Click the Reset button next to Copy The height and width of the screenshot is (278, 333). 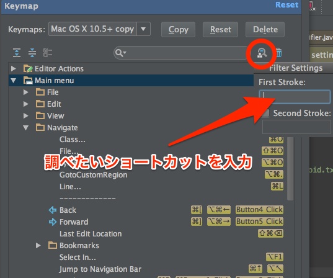coord(220,29)
